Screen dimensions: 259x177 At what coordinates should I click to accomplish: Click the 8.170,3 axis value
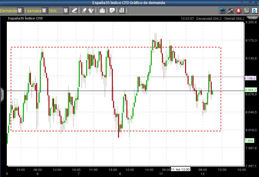tap(251, 40)
